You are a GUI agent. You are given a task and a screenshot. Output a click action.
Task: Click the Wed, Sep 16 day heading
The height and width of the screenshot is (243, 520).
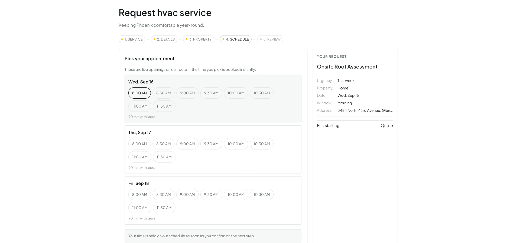[141, 82]
